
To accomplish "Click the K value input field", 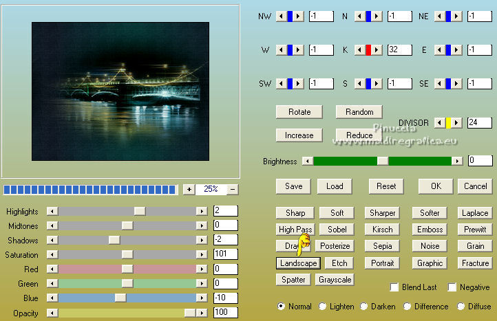I will (x=400, y=50).
